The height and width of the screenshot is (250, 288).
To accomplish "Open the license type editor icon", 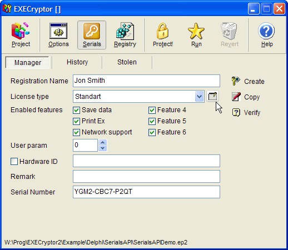I will pyautogui.click(x=212, y=96).
